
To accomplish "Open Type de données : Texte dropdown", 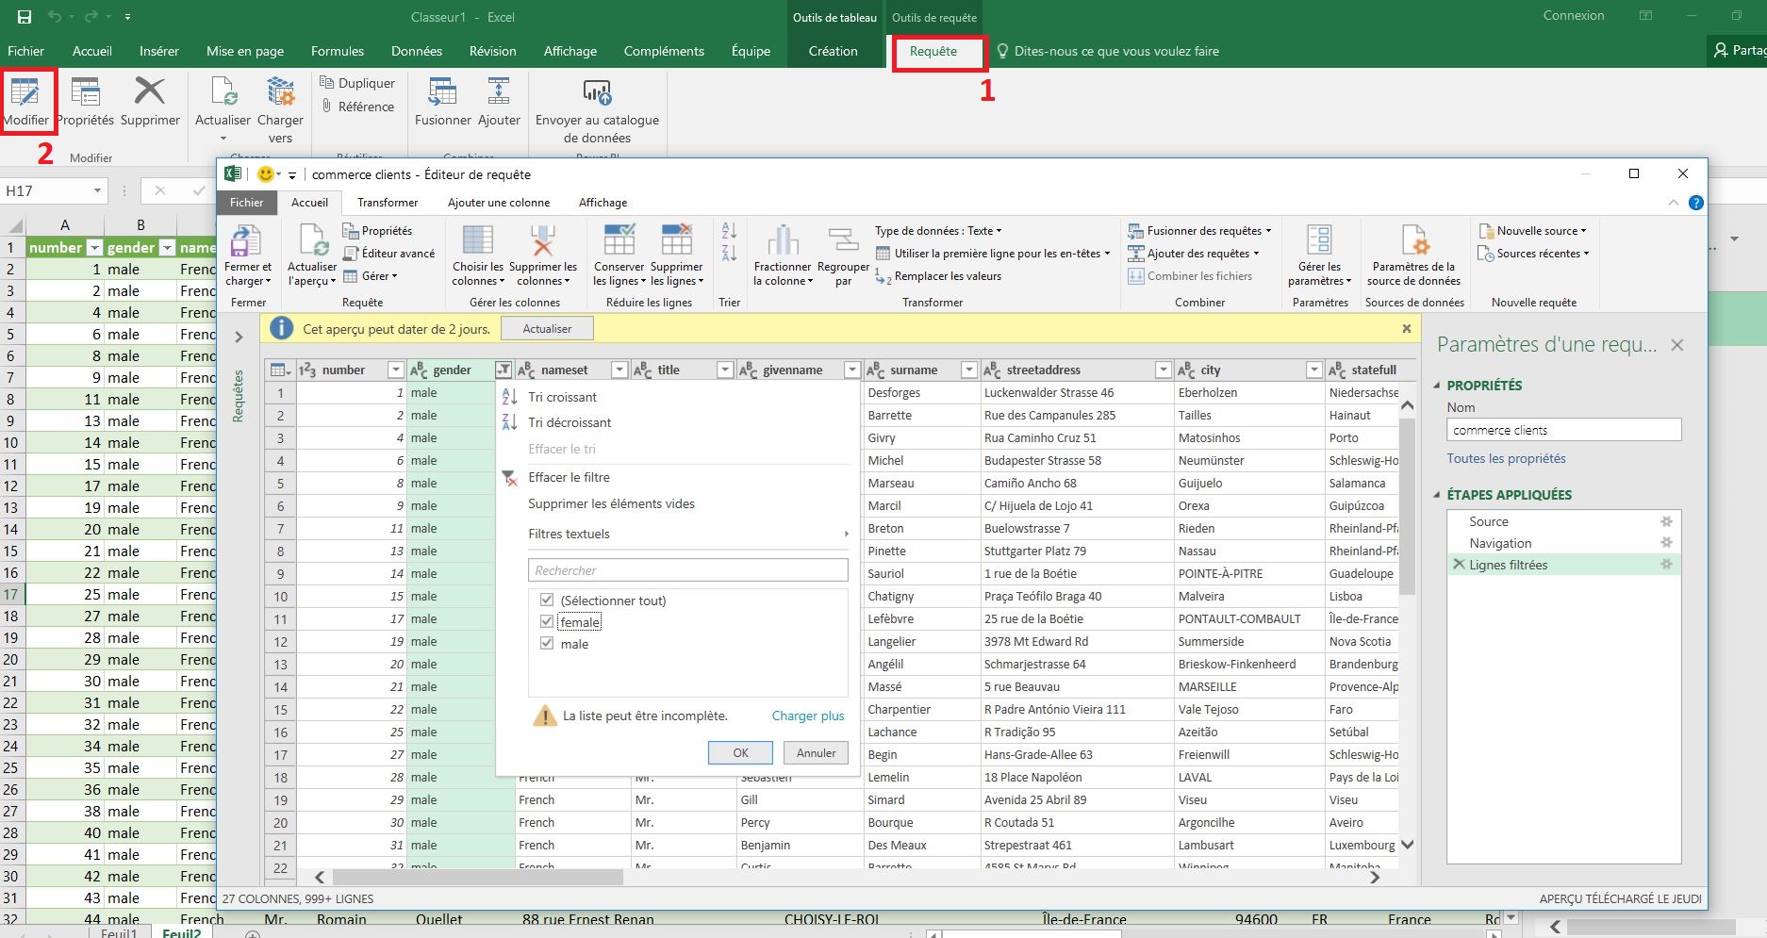I will [x=938, y=231].
